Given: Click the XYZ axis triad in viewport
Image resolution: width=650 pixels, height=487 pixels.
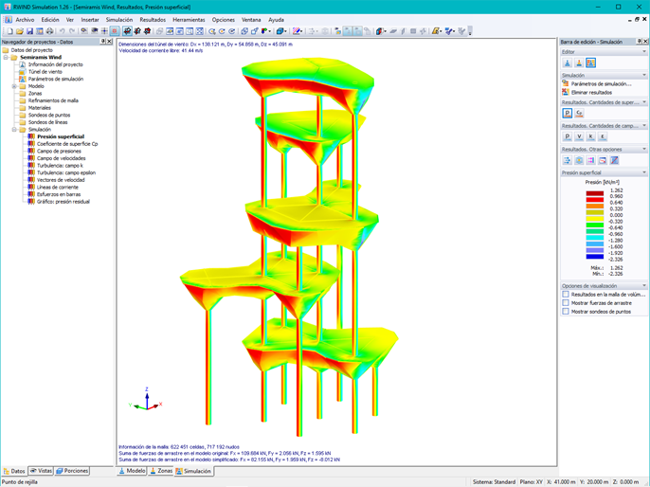Looking at the screenshot, I should [146, 400].
